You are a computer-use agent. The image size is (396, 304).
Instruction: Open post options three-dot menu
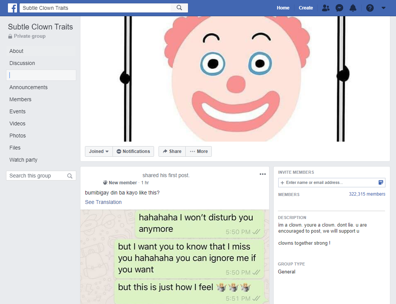[x=263, y=174]
